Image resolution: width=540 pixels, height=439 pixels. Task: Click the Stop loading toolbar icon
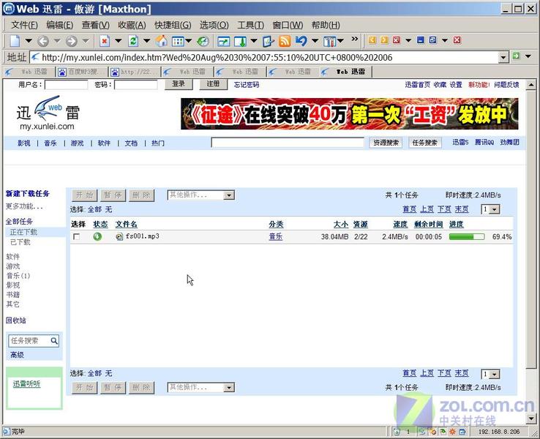click(105, 41)
